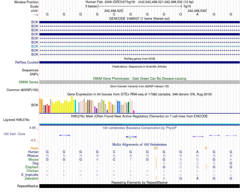Image resolution: width=240 pixels, height=192 pixels.
Task: Click the 242,498,530 coordinate marker
Action: click(197, 11)
